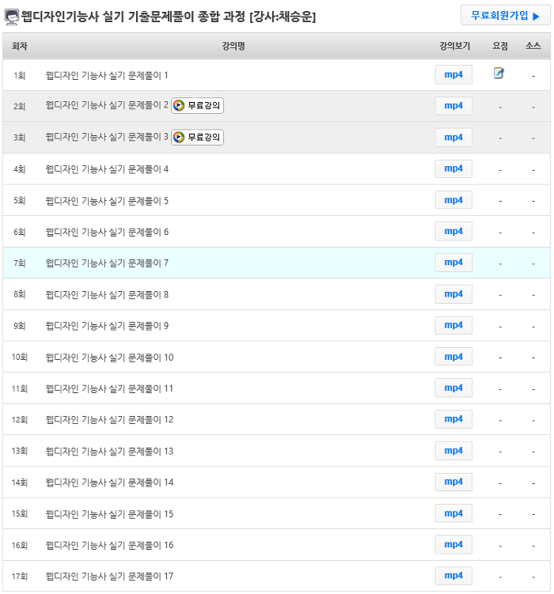Image resolution: width=554 pixels, height=594 pixels.
Task: Open mp4 for 문제풀이 9
Action: click(453, 325)
